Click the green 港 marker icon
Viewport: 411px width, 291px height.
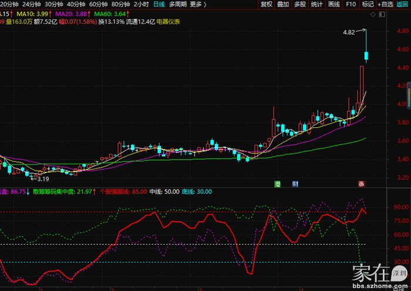(x=277, y=184)
